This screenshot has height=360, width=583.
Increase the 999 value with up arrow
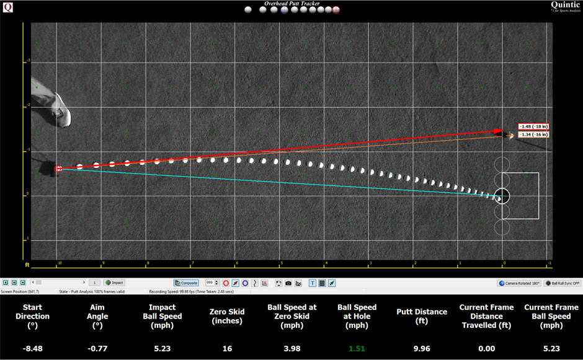(x=216, y=281)
